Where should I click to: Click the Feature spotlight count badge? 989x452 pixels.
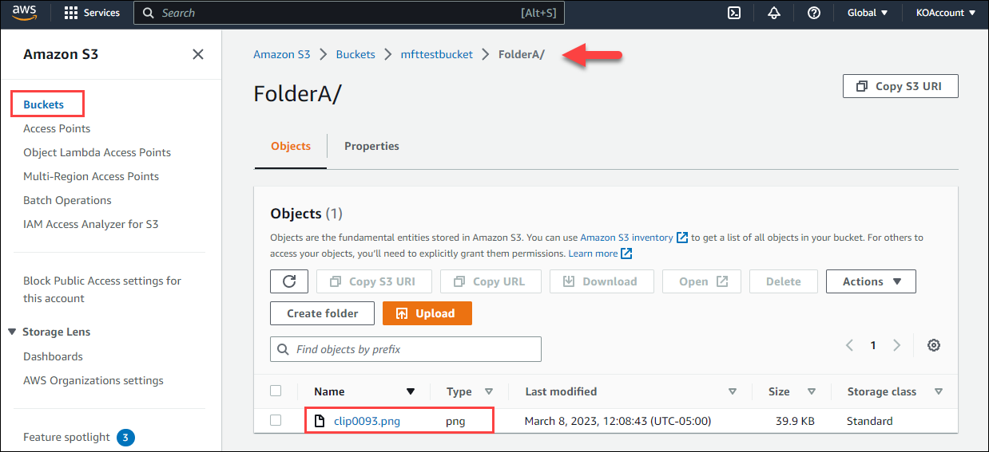[x=126, y=437]
